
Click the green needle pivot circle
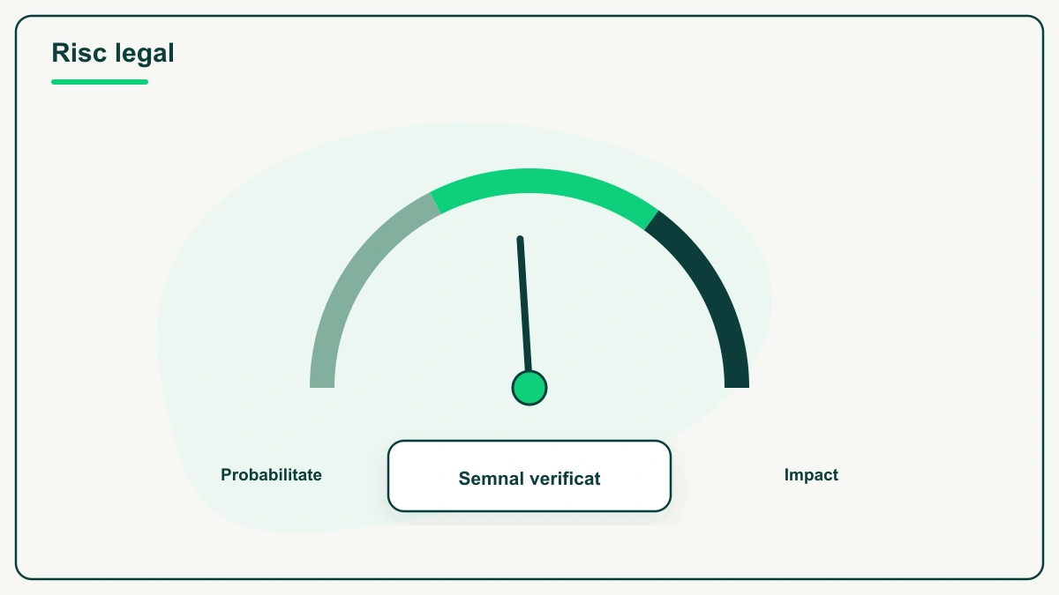(x=529, y=387)
